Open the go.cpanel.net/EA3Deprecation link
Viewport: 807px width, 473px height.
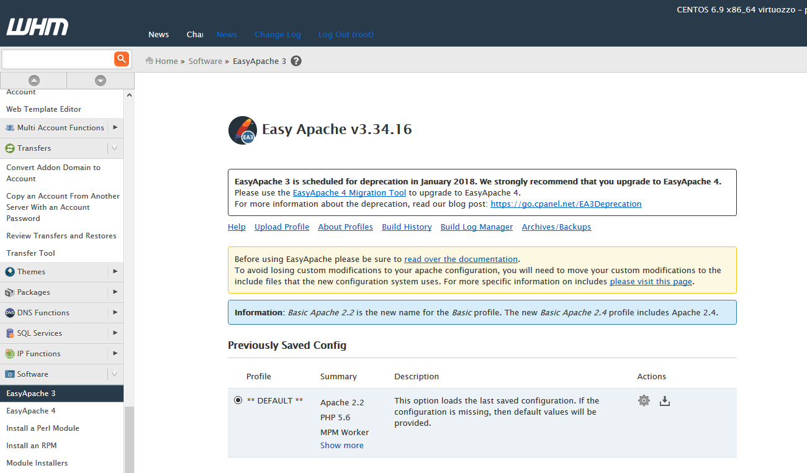tap(566, 204)
